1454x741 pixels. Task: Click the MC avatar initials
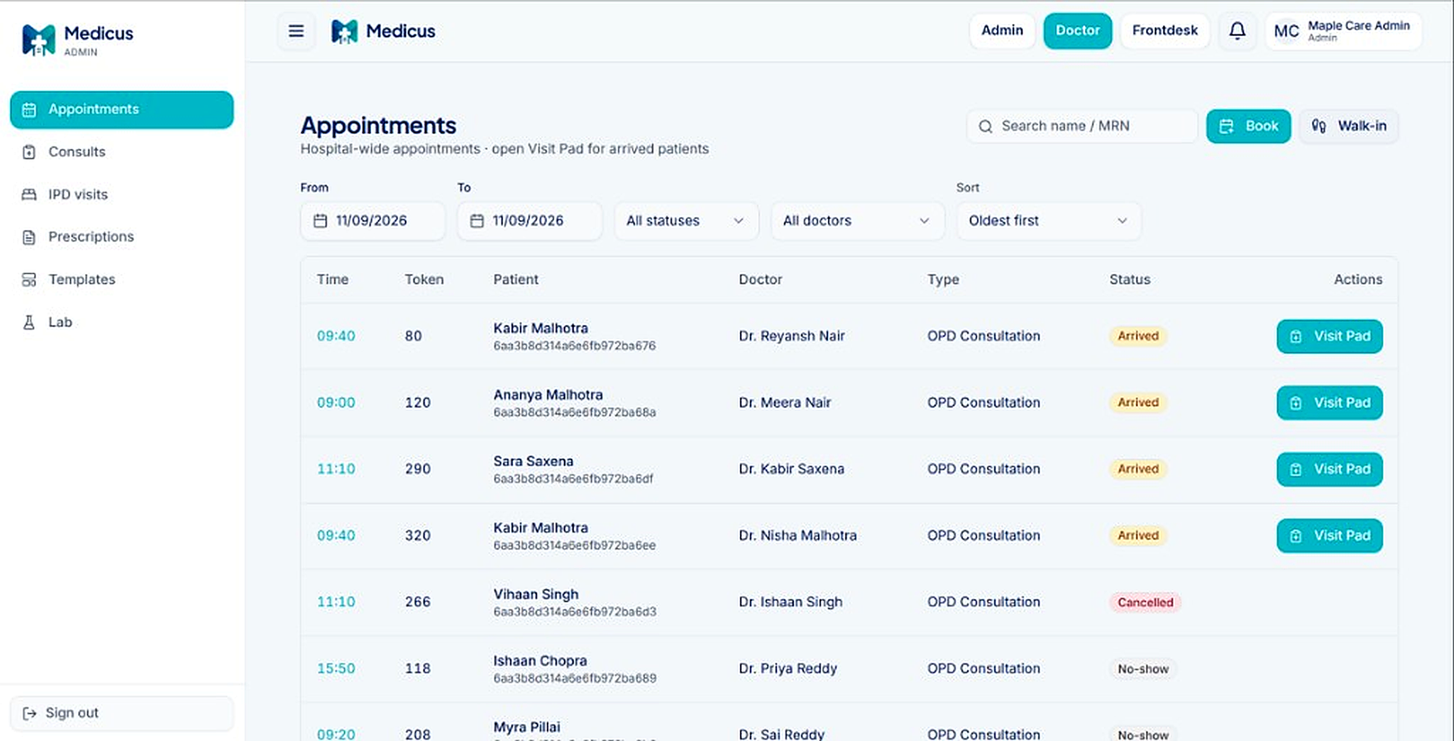point(1286,31)
